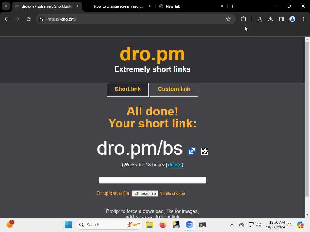Open File Explorer from taskbar
This screenshot has width=310, height=232.
tap(150, 225)
